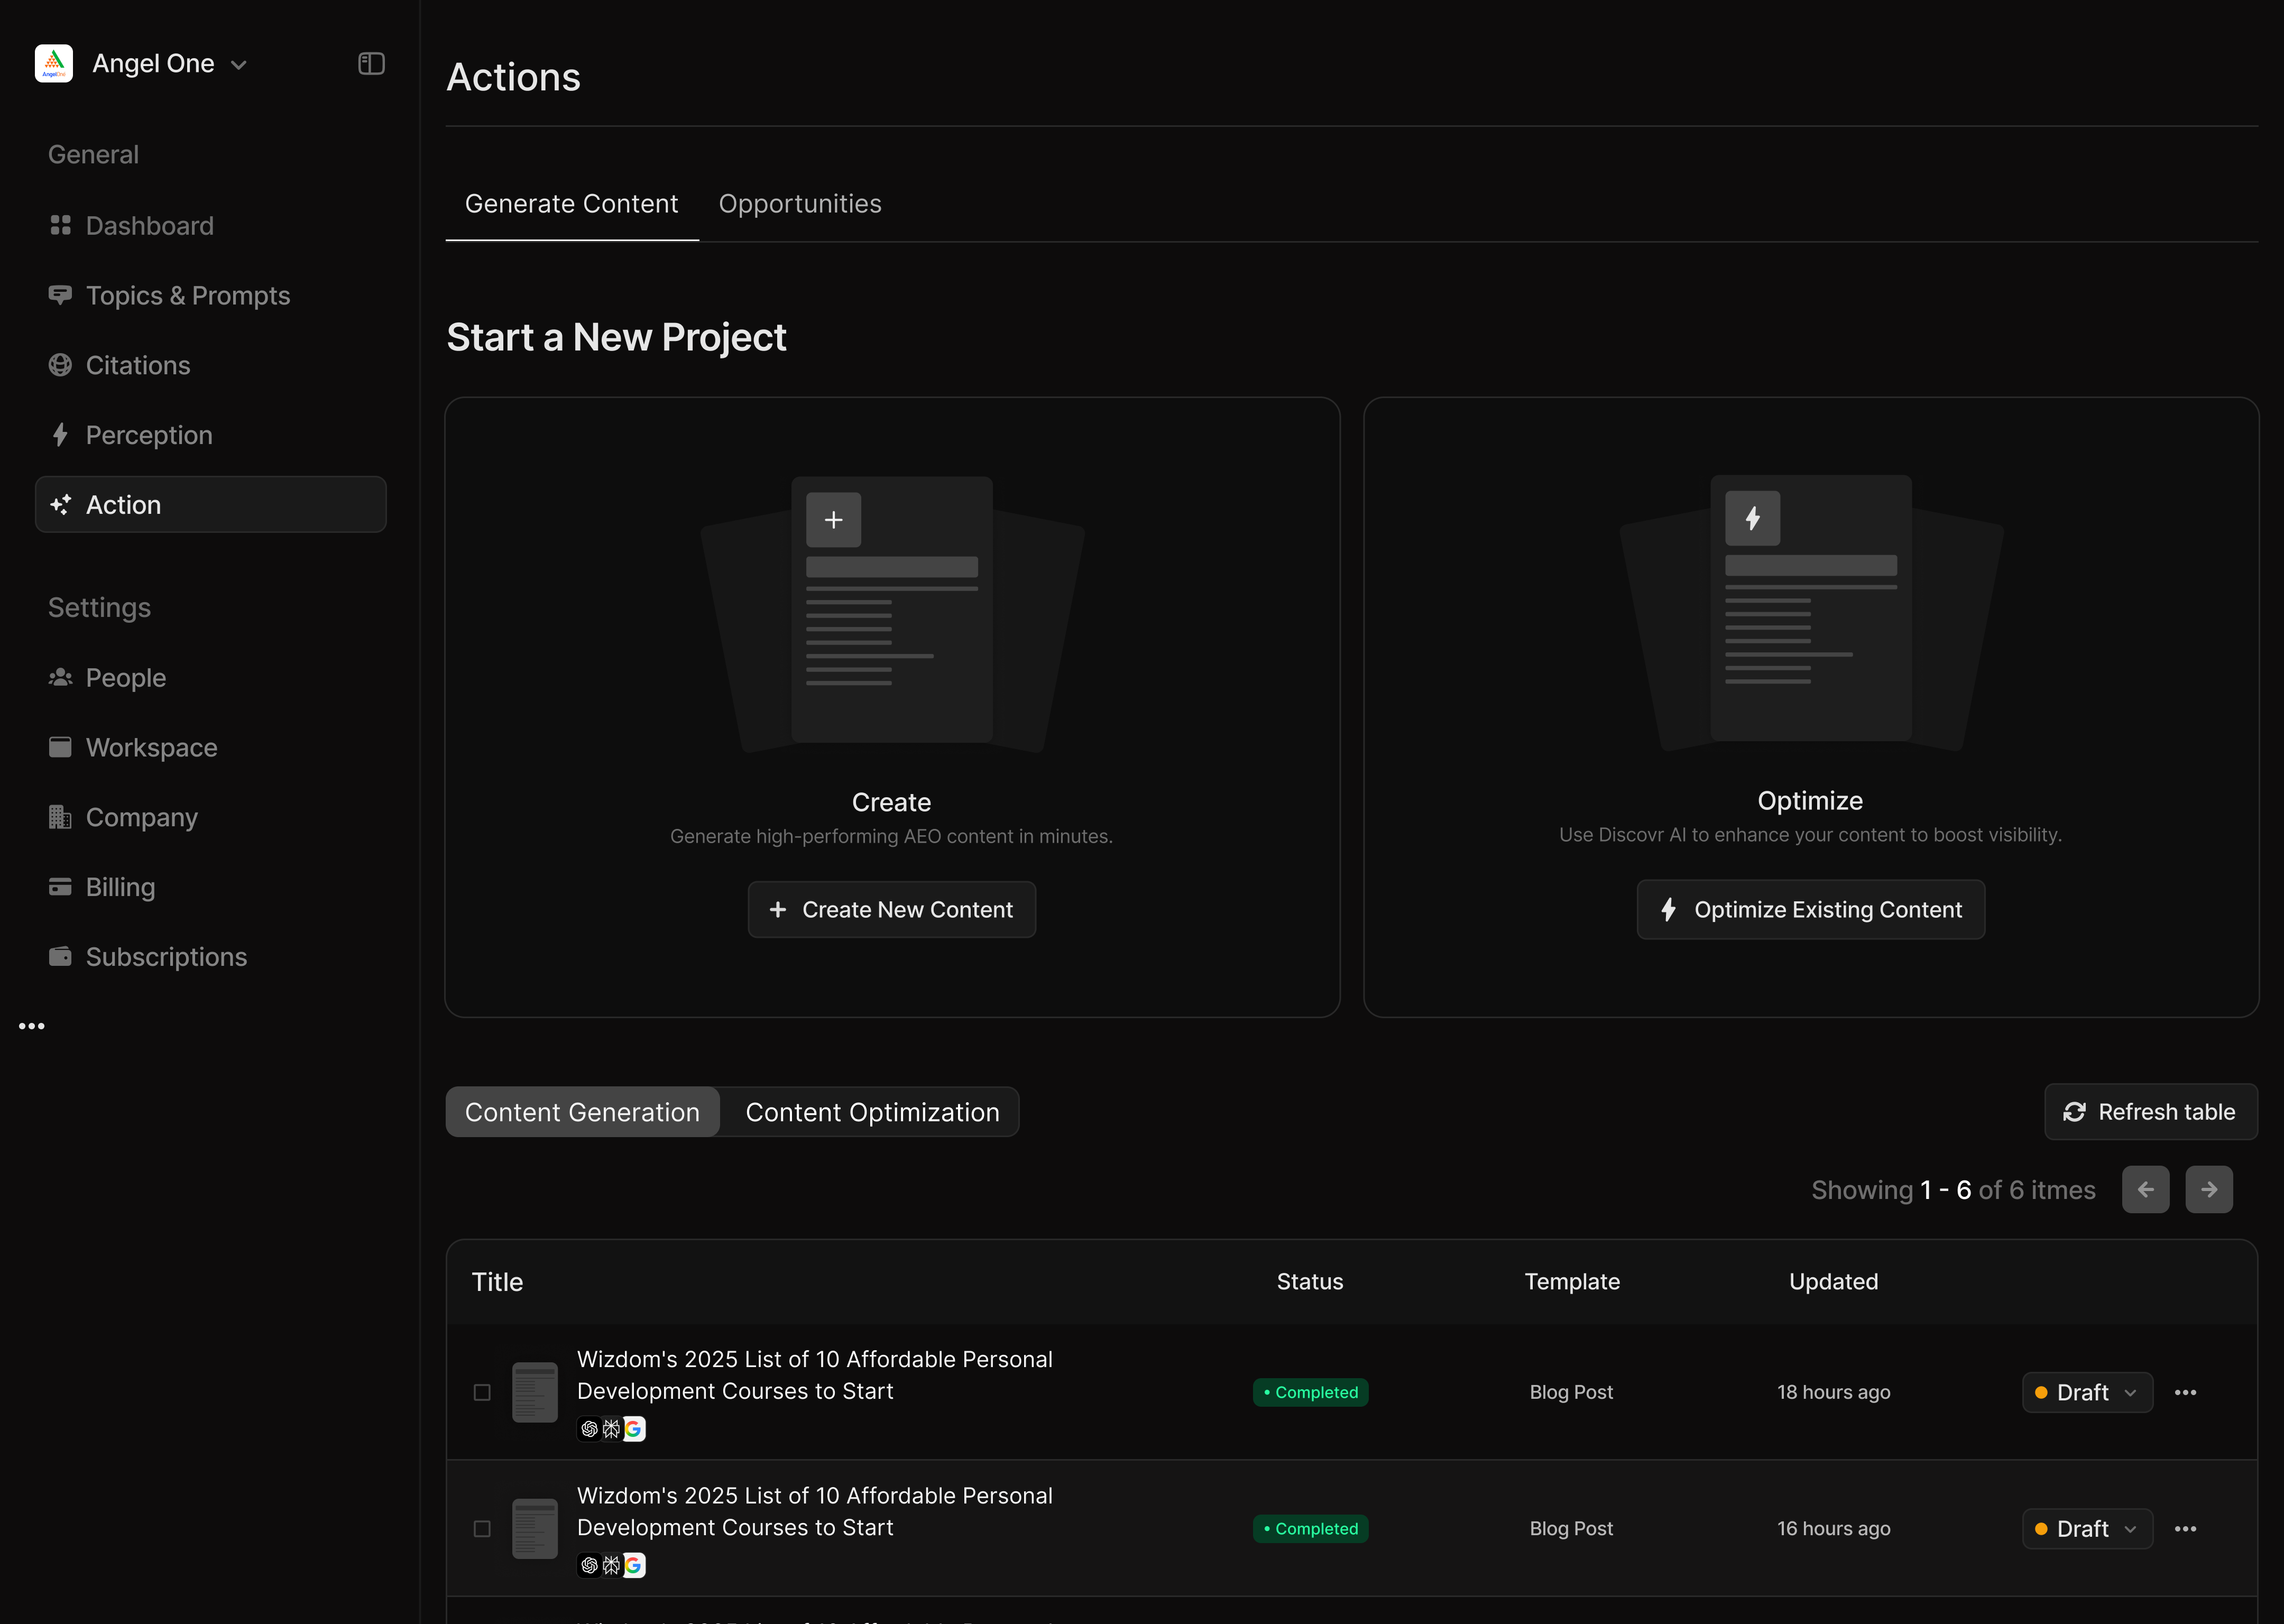2284x1624 pixels.
Task: Check the box for the first content row
Action: coord(482,1393)
